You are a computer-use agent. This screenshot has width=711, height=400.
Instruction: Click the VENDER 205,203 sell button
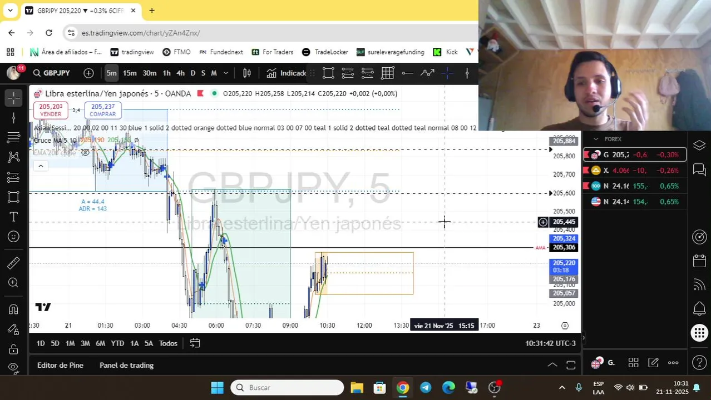click(51, 110)
